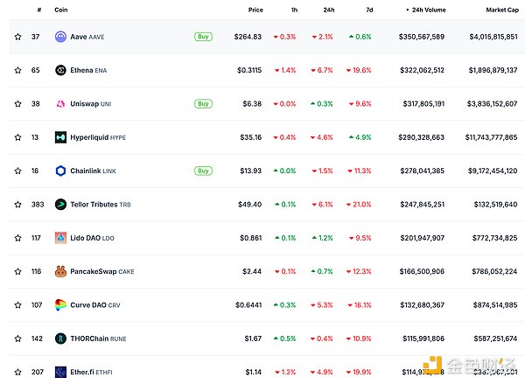
Task: Click the PancakeSwap bunny logo icon
Action: tap(61, 271)
